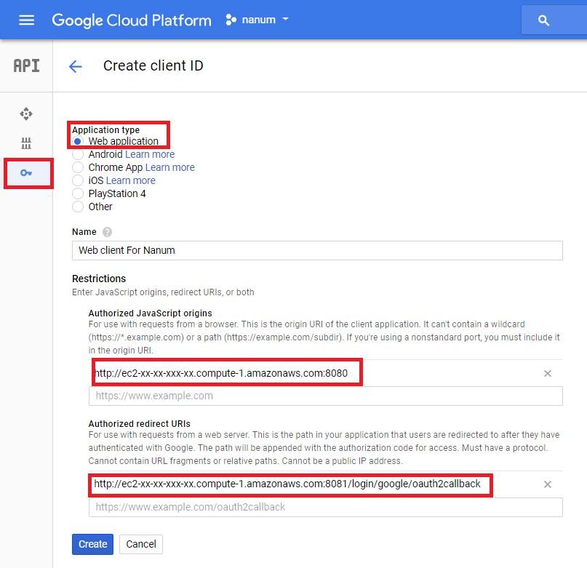Open Learn more link beside Android
Screen dimensions: 587x568
(x=150, y=154)
